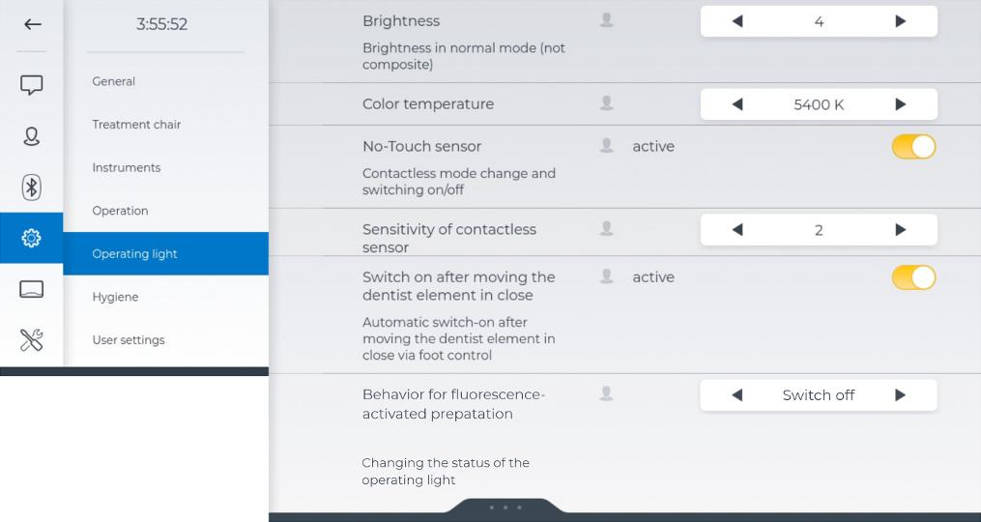Open the Treatment chair settings menu
Image resolution: width=981 pixels, height=522 pixels.
click(136, 125)
